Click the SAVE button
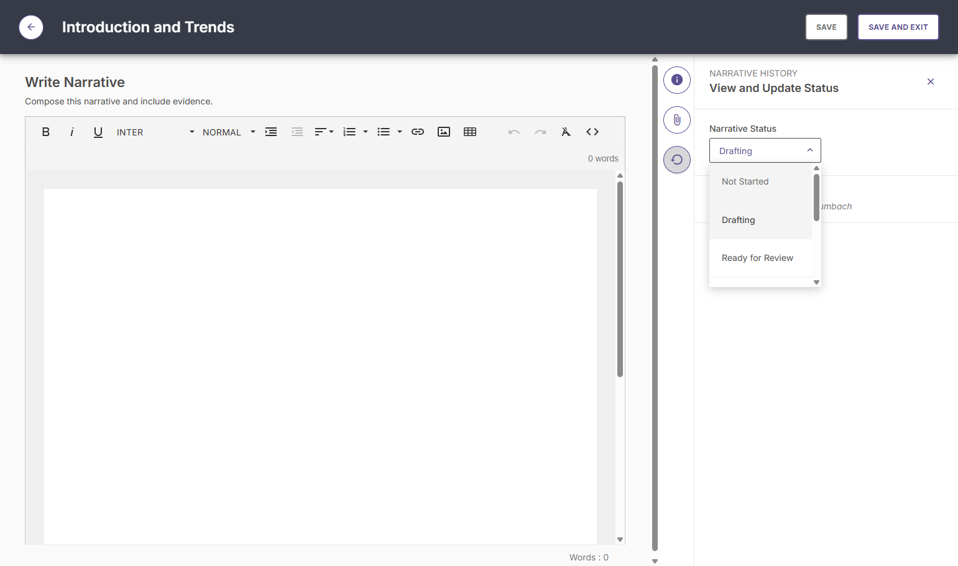This screenshot has height=566, width=958. pos(826,27)
